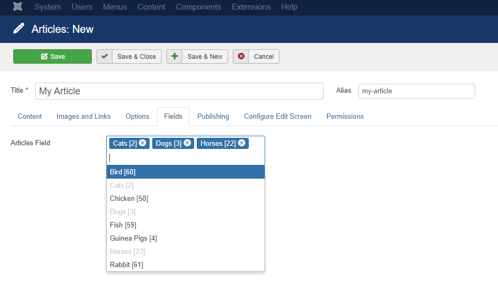498x291 pixels.
Task: Choose Chicken [58] option in the list
Action: coord(186,199)
